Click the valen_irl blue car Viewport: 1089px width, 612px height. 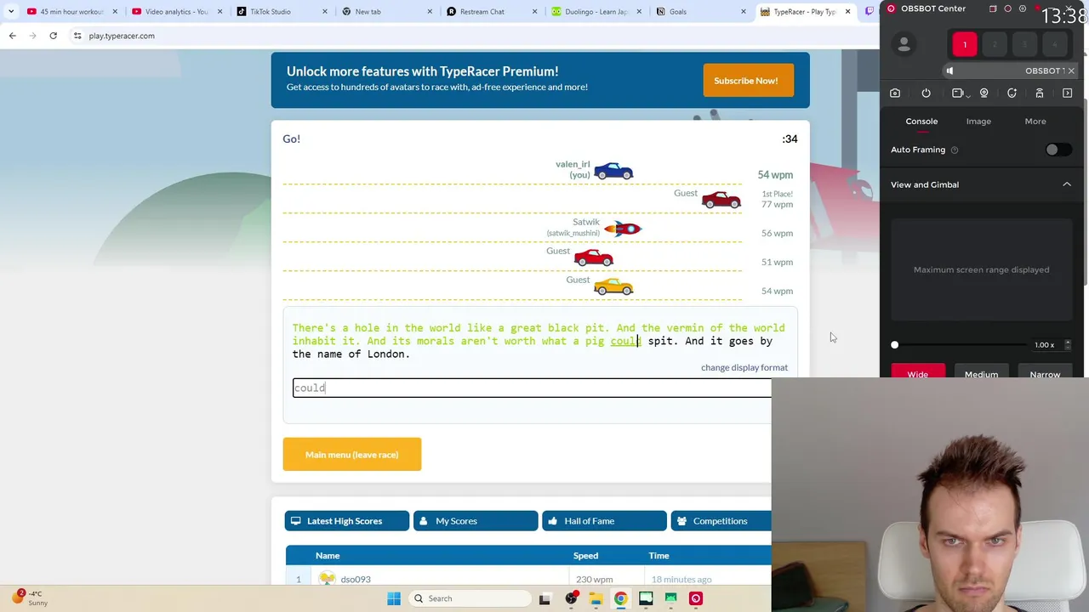point(613,172)
